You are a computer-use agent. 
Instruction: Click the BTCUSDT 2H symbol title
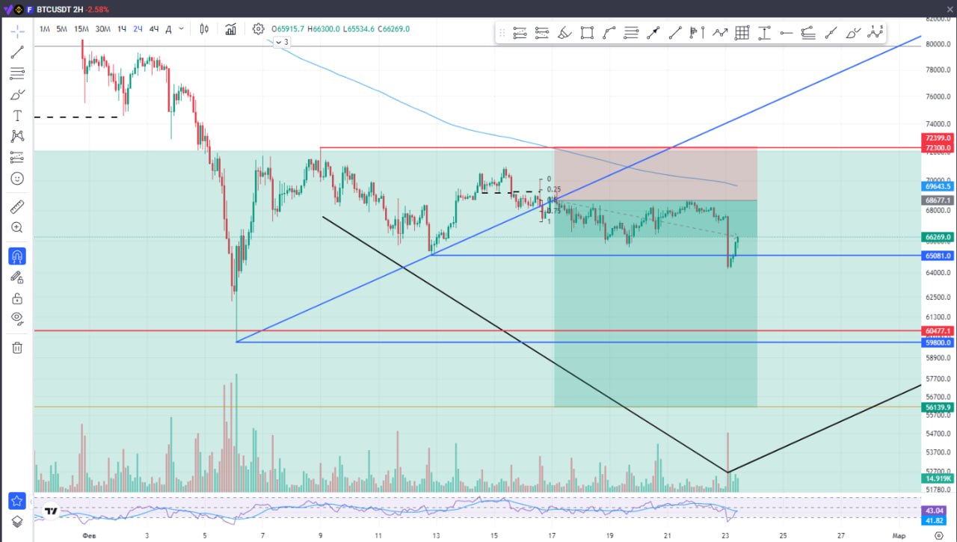(60, 10)
